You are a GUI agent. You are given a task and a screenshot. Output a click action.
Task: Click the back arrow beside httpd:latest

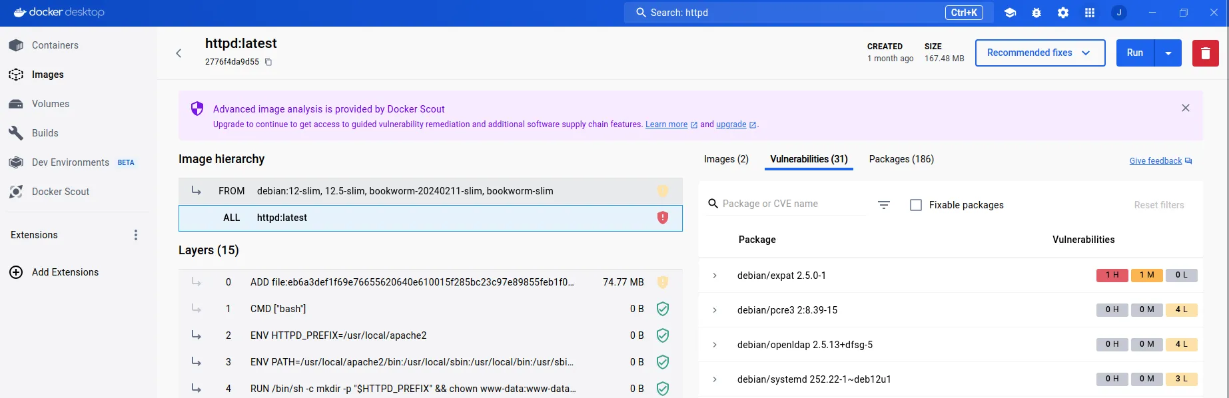(x=179, y=53)
